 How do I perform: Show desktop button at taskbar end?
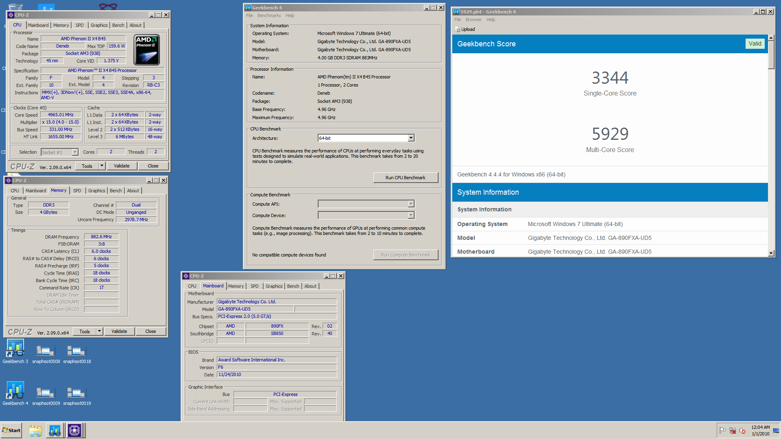tap(776, 430)
